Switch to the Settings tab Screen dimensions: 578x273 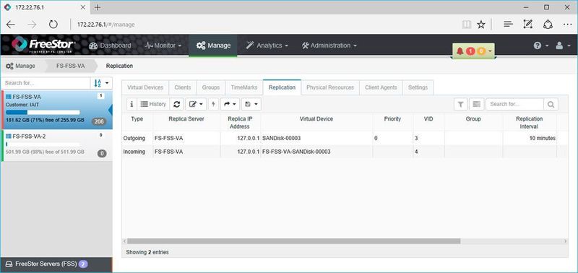click(x=418, y=87)
